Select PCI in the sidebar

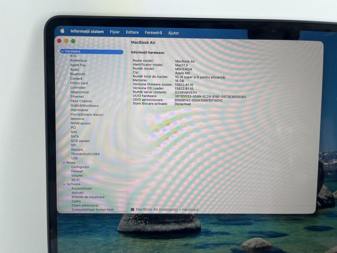73,128
